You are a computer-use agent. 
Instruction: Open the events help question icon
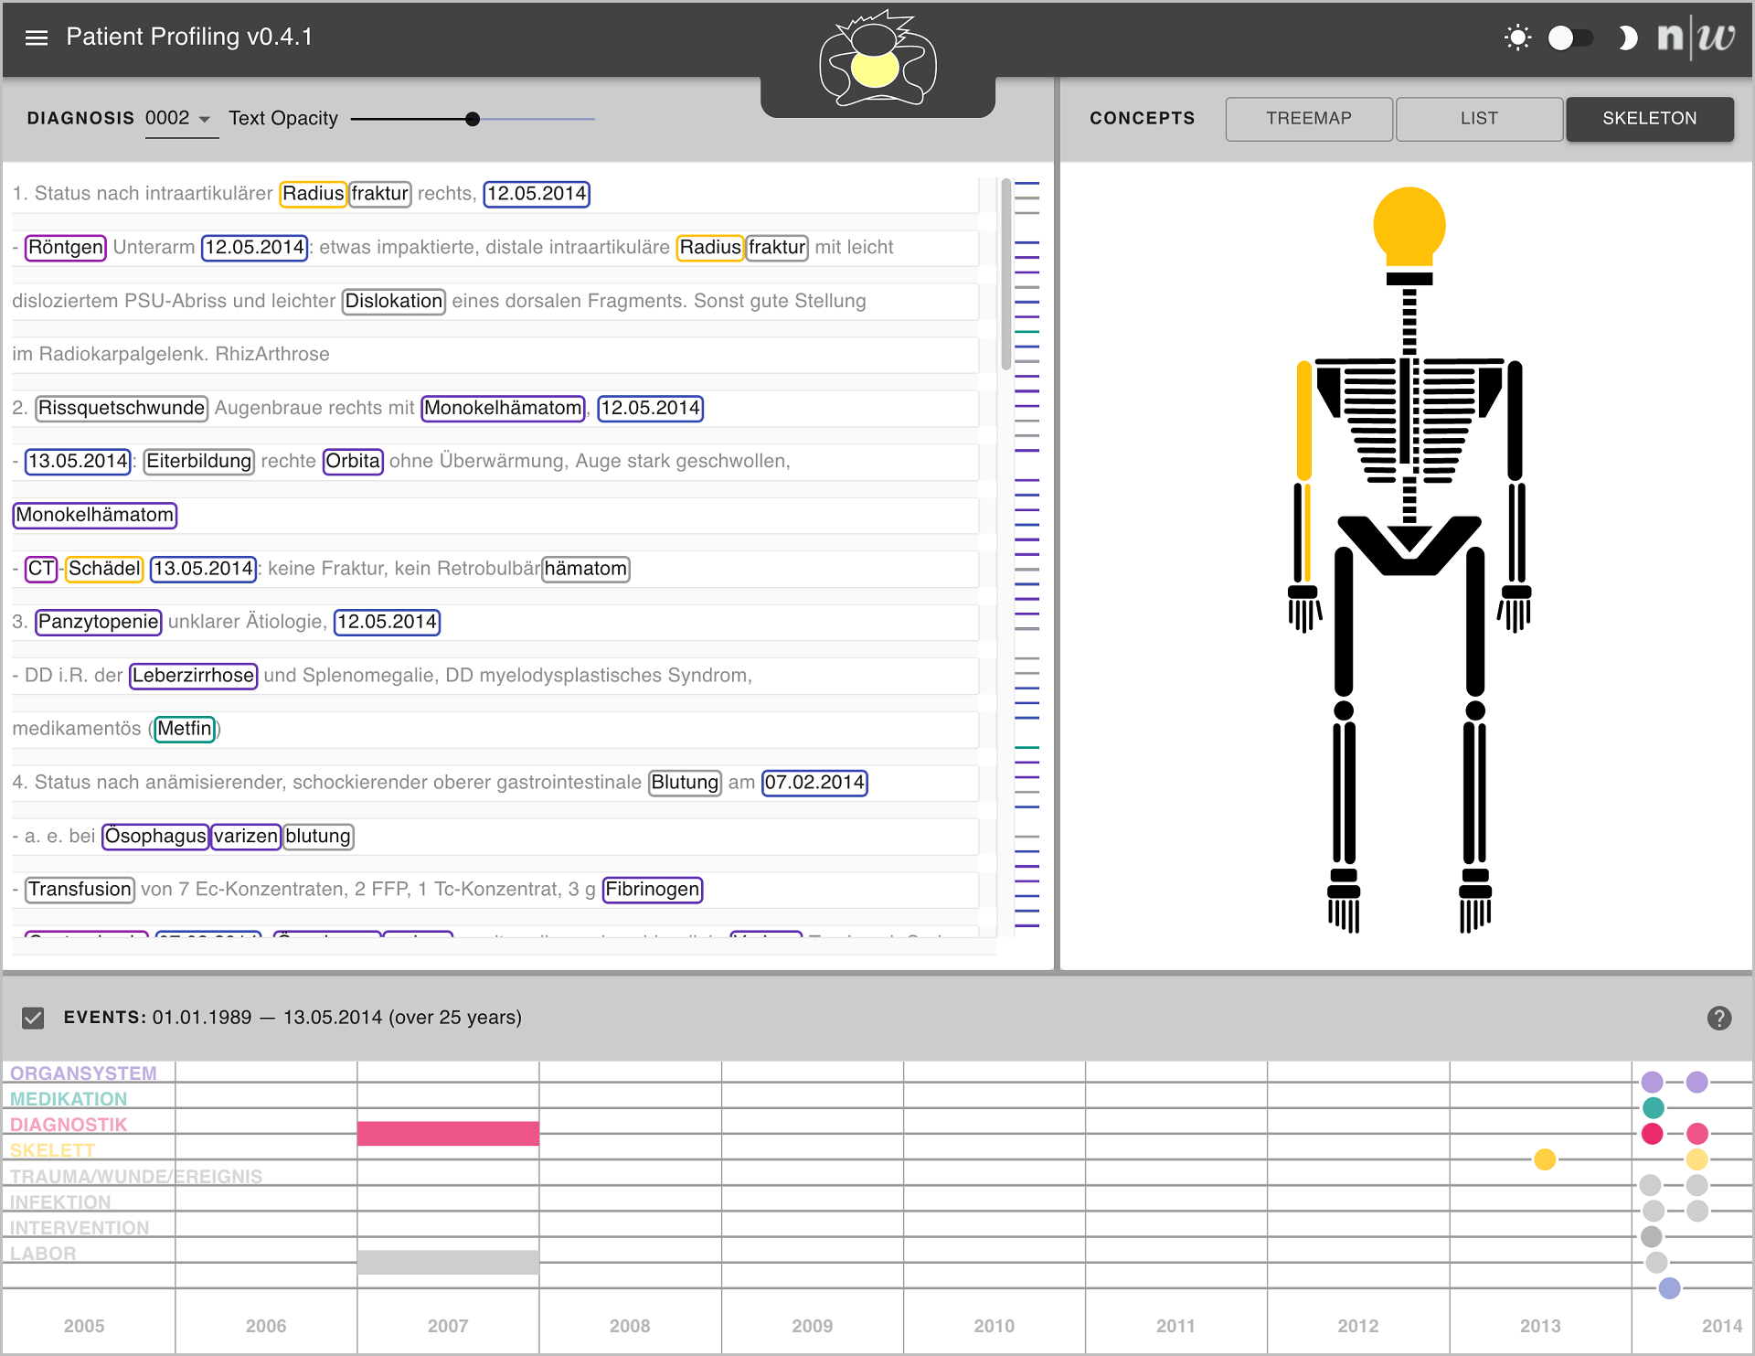tap(1718, 1018)
